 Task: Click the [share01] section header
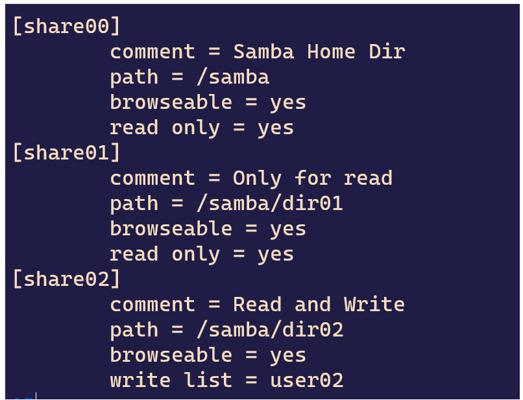[x=66, y=153]
